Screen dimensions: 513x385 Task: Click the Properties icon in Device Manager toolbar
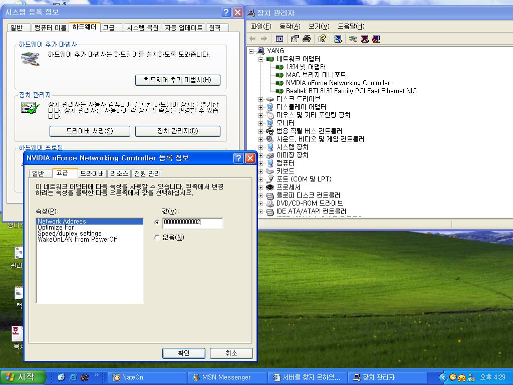295,39
